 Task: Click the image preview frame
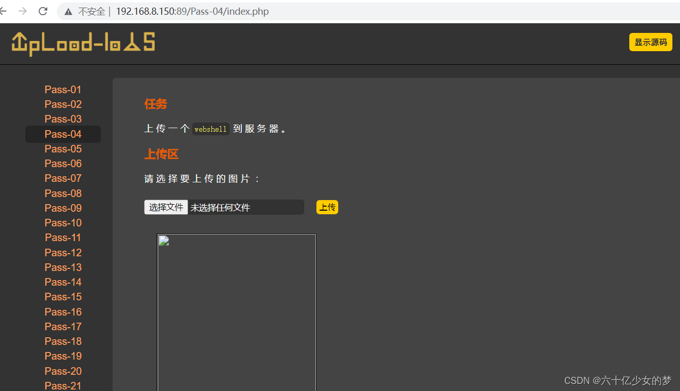(x=236, y=312)
